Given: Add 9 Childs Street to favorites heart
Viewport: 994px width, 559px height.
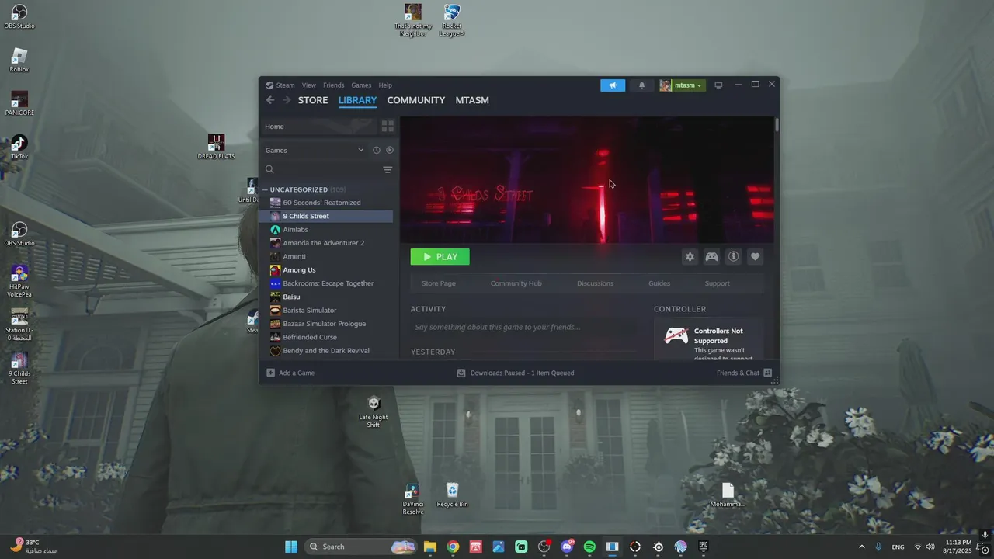Looking at the screenshot, I should (x=755, y=257).
